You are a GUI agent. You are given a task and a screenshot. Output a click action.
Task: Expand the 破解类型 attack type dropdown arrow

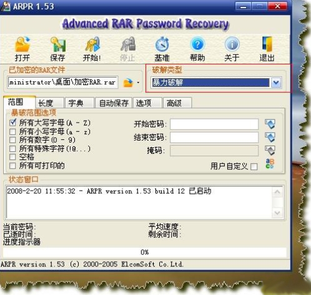276,82
